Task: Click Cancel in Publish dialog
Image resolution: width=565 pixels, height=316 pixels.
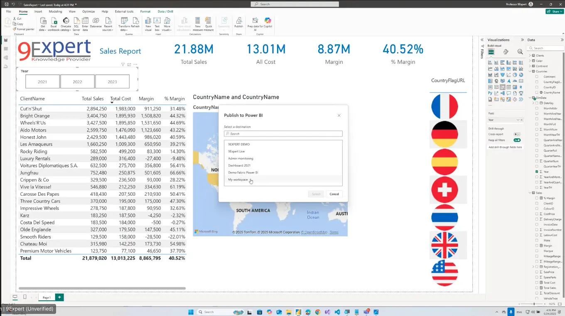Action: tap(334, 194)
